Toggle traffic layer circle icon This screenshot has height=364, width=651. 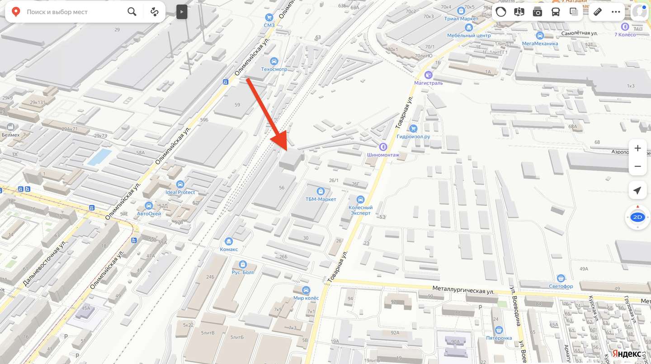pyautogui.click(x=501, y=12)
